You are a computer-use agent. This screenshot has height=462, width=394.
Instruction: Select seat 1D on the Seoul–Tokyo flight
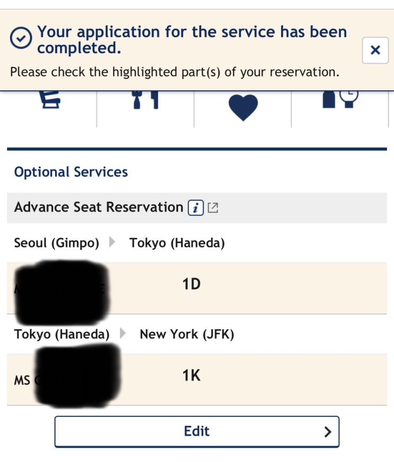[191, 285]
